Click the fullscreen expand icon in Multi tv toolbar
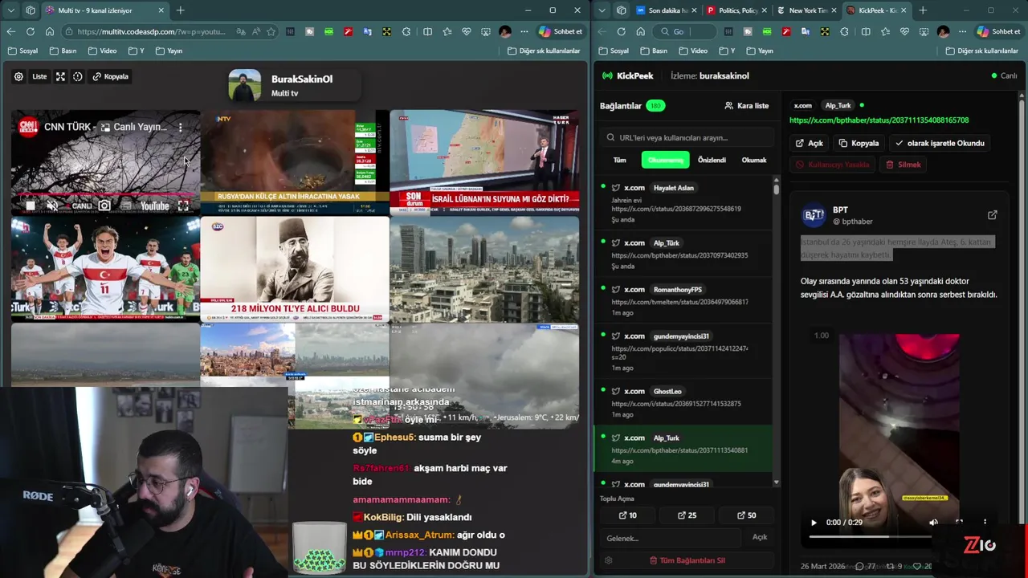 (x=60, y=76)
